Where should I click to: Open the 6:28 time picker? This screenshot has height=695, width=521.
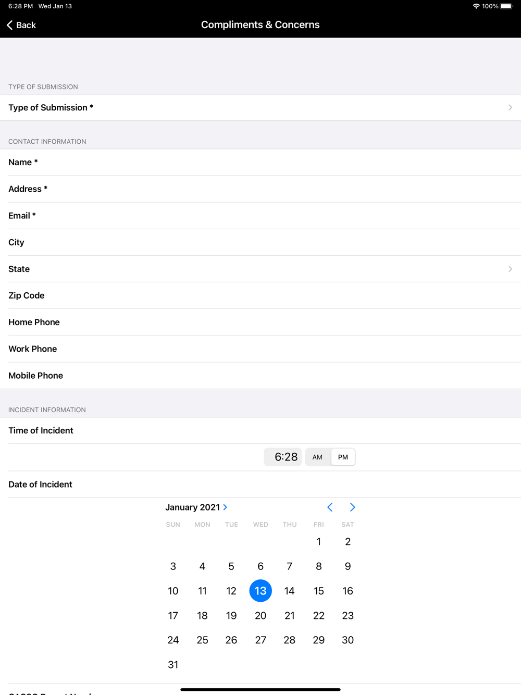(x=283, y=457)
